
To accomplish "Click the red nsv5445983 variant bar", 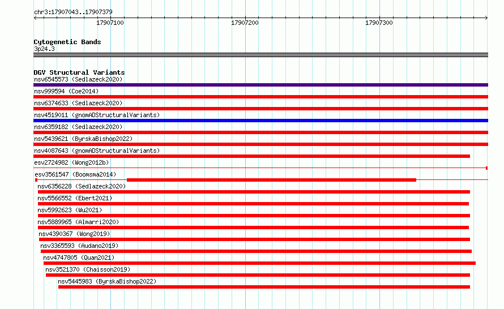I will tap(264, 287).
